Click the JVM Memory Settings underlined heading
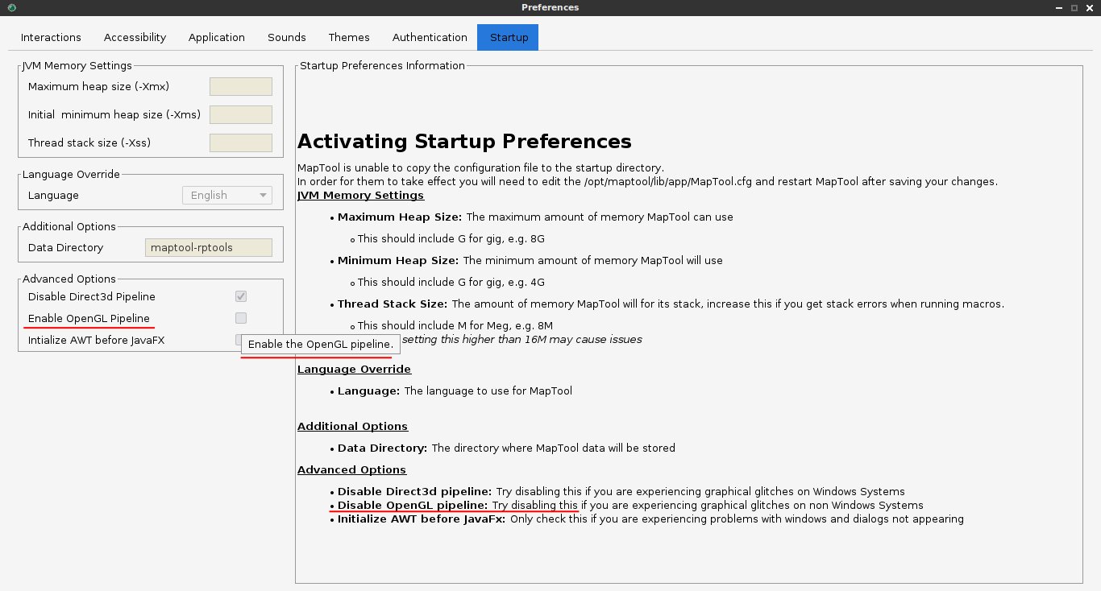Image resolution: width=1101 pixels, height=591 pixels. [x=360, y=195]
